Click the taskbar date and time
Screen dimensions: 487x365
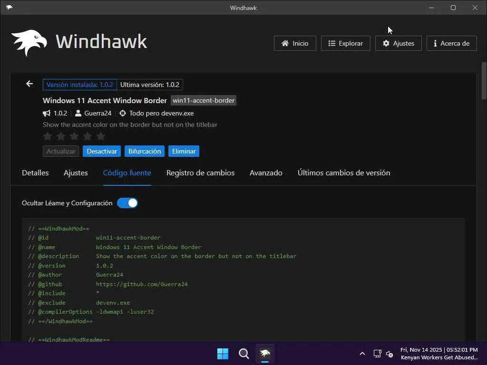tap(439, 350)
